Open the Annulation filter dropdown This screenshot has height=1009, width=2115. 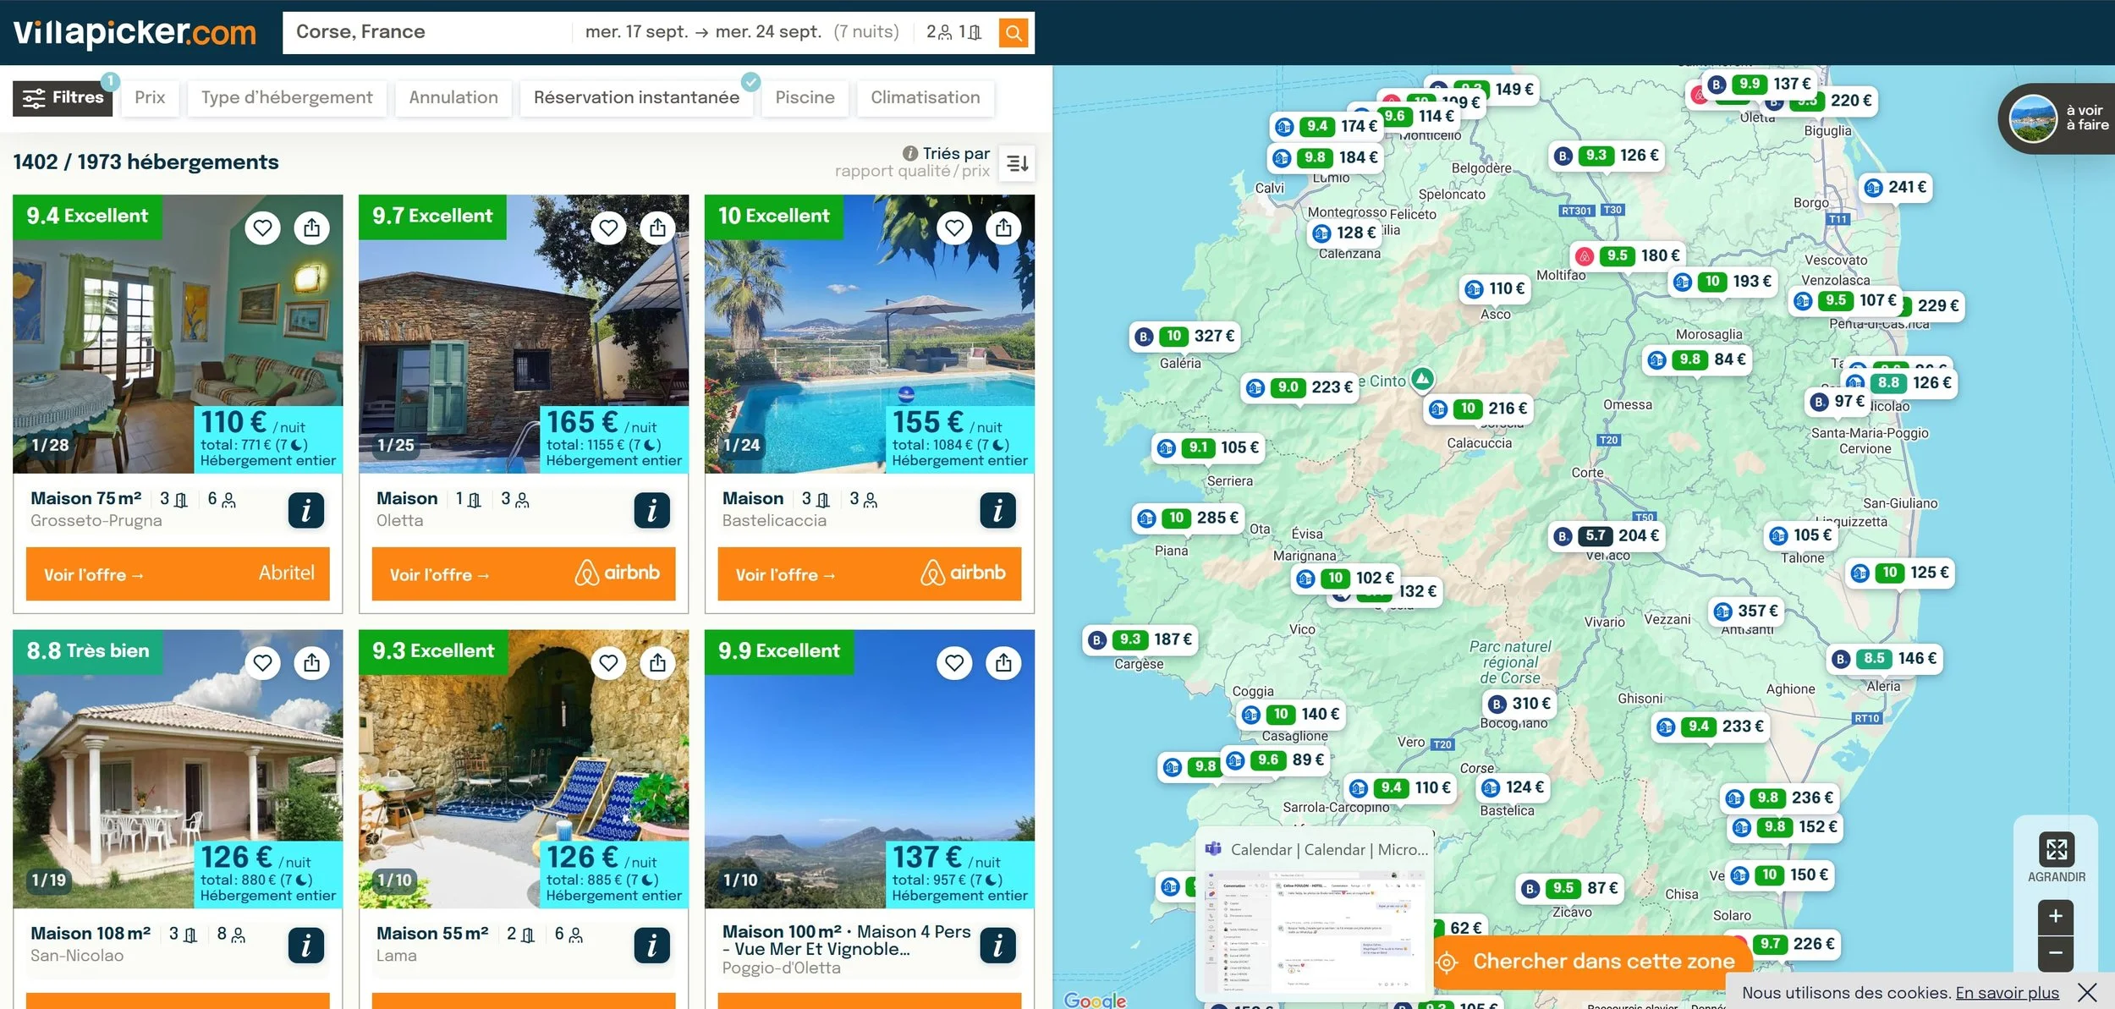pos(453,97)
